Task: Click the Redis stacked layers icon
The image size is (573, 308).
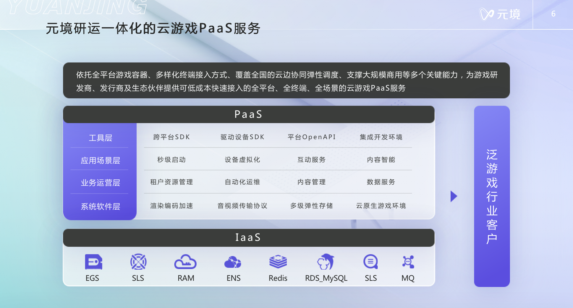Action: (278, 262)
